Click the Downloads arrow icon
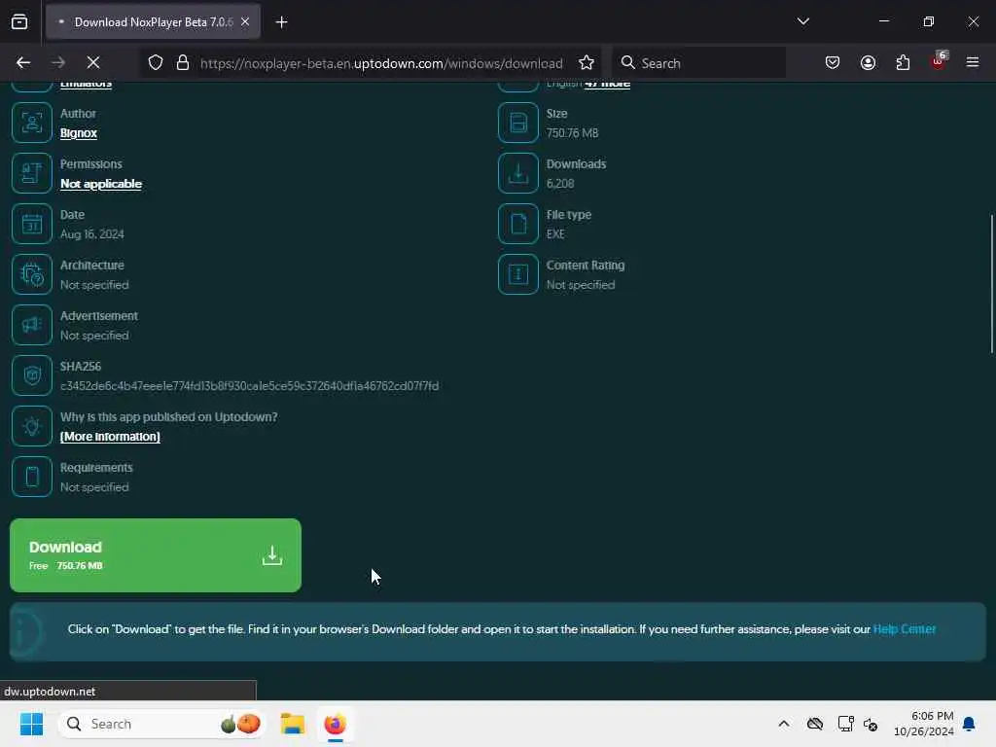This screenshot has width=996, height=747. (x=518, y=173)
